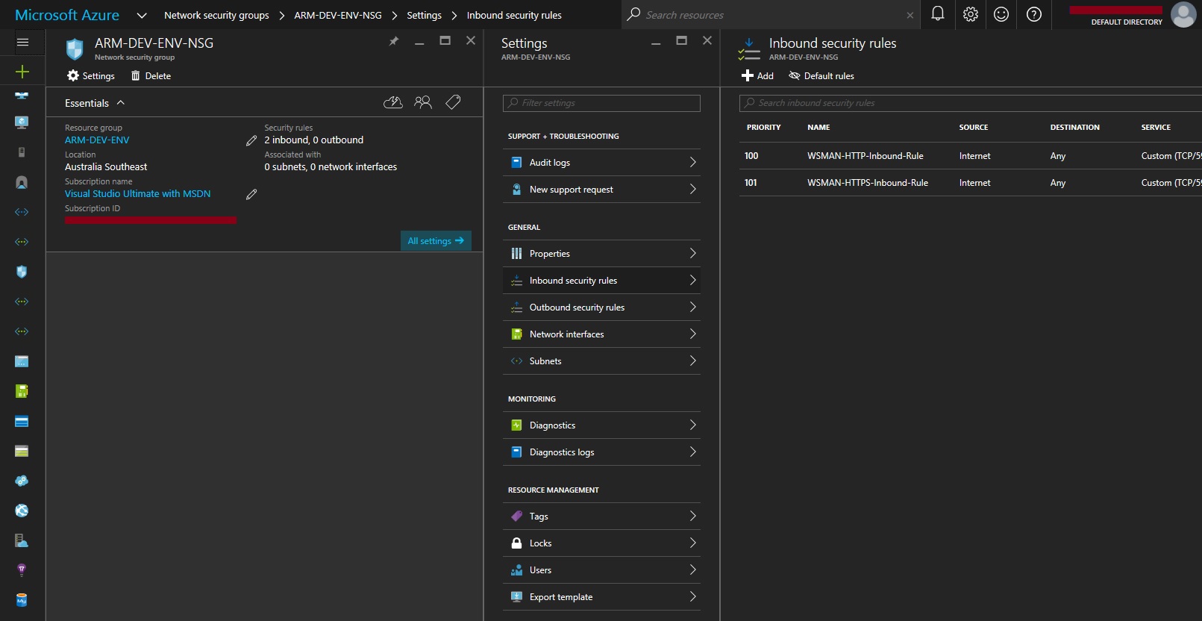Click the globe icon in left sidebar

click(x=22, y=511)
